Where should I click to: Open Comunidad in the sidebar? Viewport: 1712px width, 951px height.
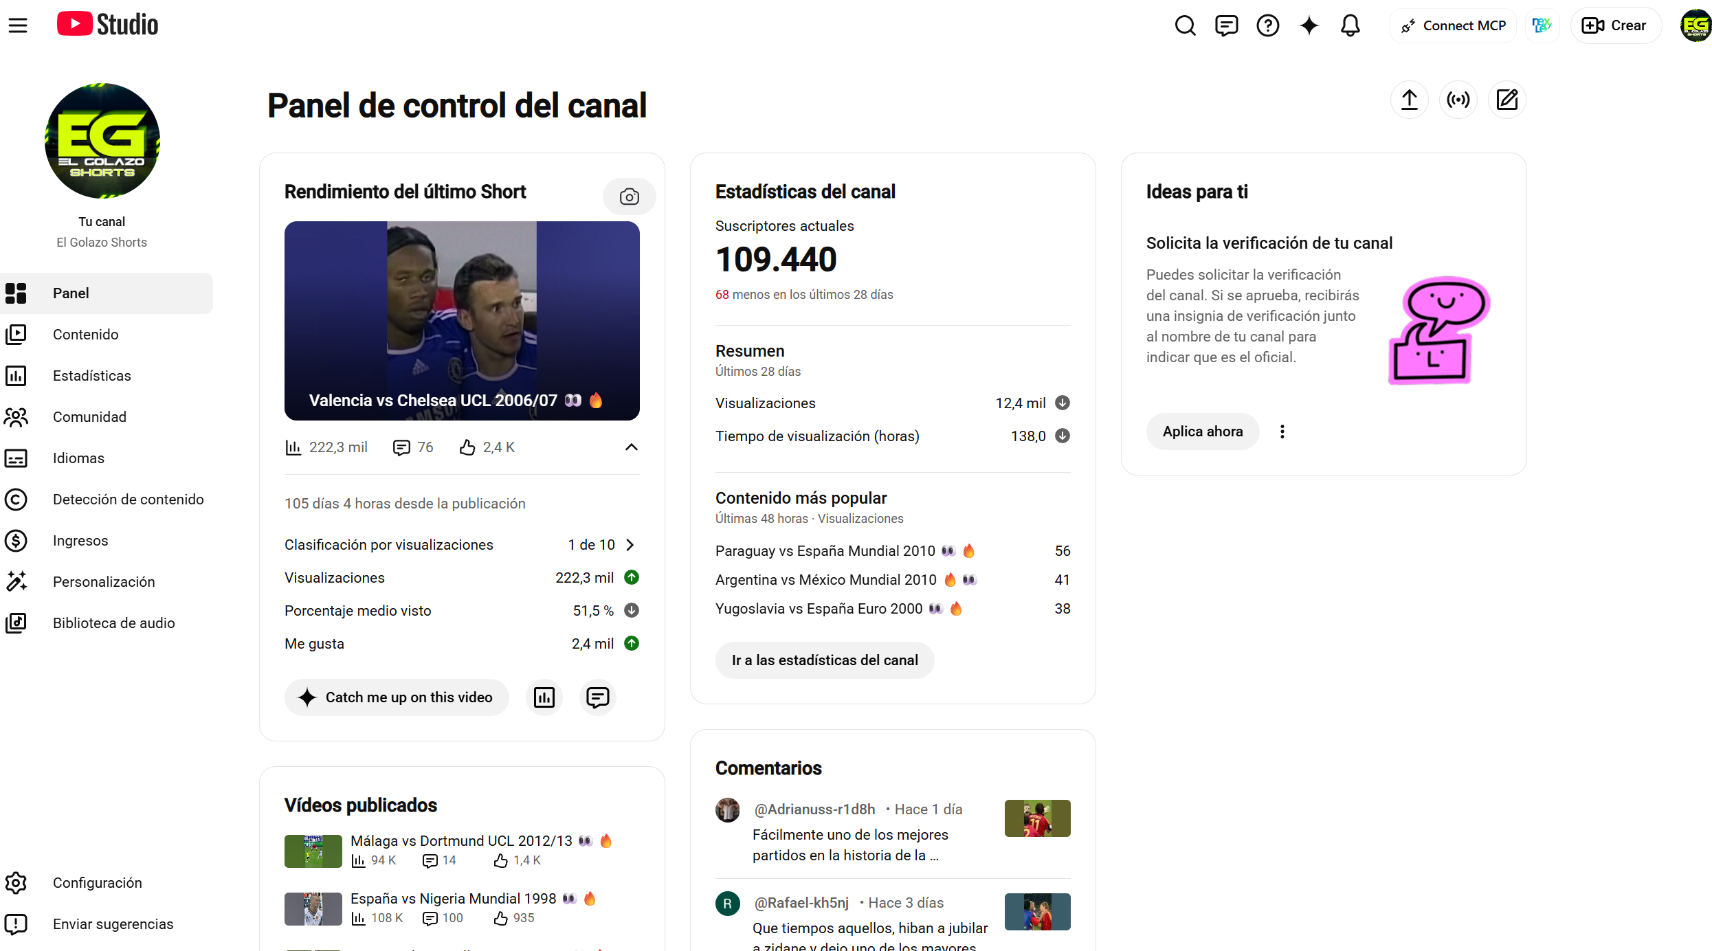coord(107,417)
